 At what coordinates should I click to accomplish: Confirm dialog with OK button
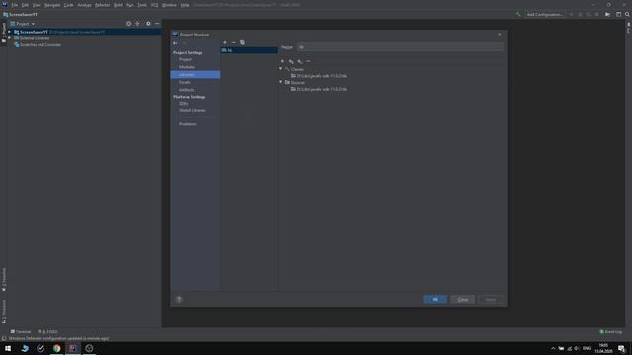[x=434, y=299]
